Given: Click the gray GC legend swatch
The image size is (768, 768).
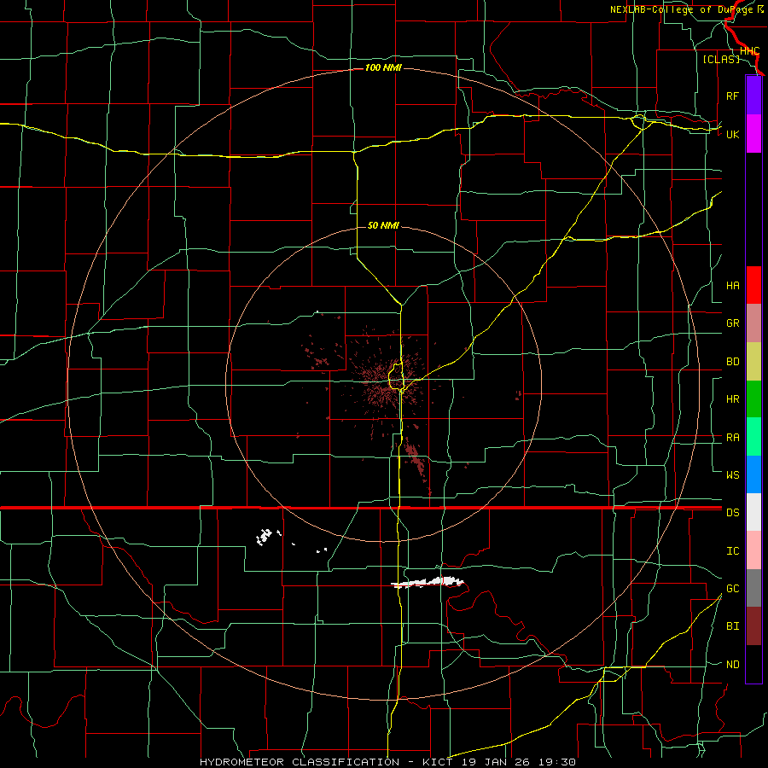Looking at the screenshot, I should [753, 588].
